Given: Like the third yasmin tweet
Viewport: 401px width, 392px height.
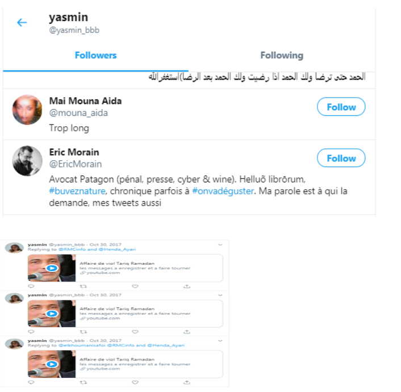Looking at the screenshot, I should coord(135,382).
